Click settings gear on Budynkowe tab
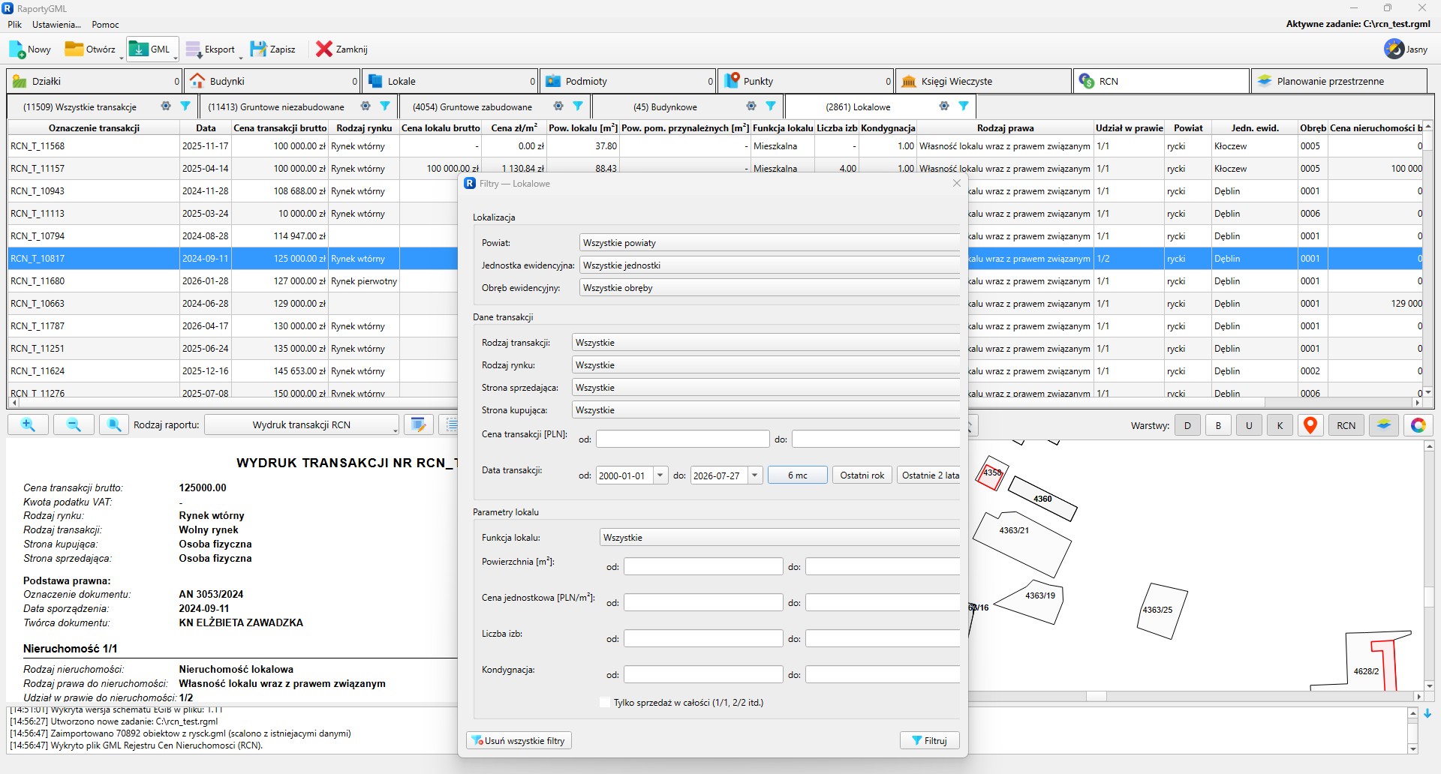 pyautogui.click(x=751, y=106)
